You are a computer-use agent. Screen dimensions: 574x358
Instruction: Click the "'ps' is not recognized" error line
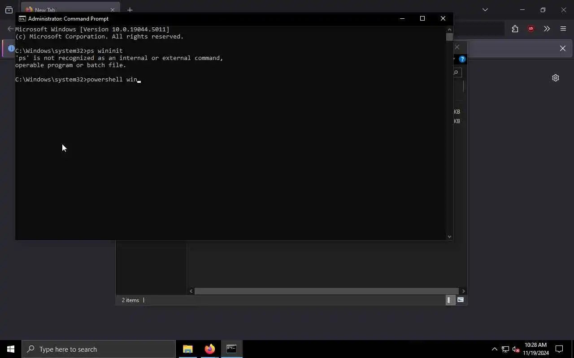coord(119,58)
